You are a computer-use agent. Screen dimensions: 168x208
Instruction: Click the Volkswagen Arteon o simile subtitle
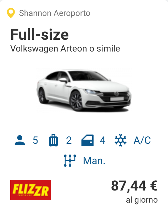coord(65,49)
